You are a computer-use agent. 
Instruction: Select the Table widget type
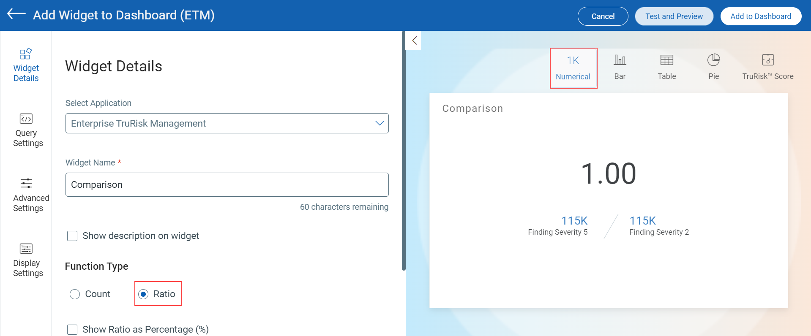(x=667, y=68)
